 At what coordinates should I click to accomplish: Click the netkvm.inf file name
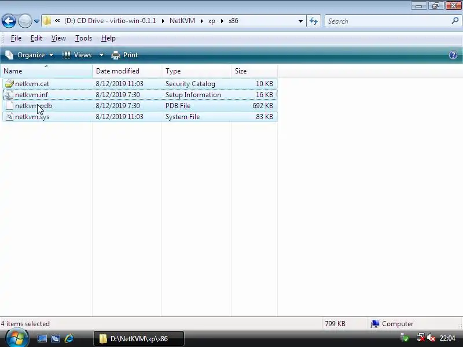coord(31,95)
